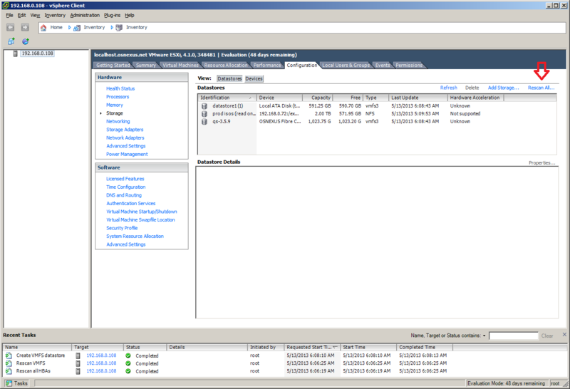Open the Name, Target or Status filter dropdown
This screenshot has height=389, width=570.
coord(484,336)
